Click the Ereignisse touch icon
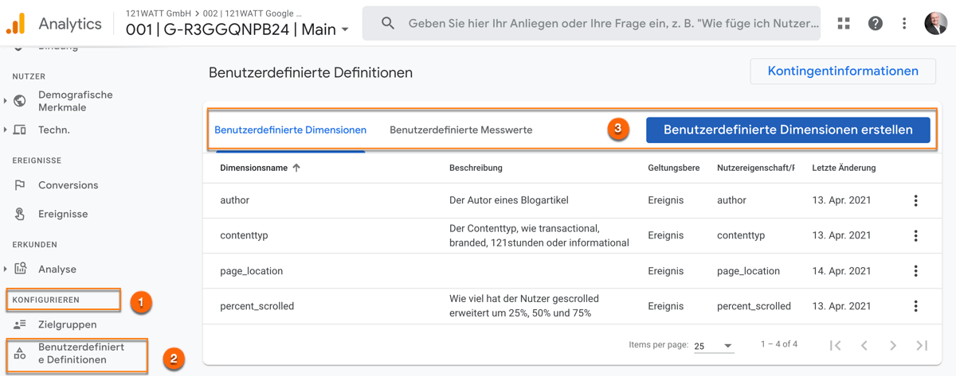 [20, 214]
